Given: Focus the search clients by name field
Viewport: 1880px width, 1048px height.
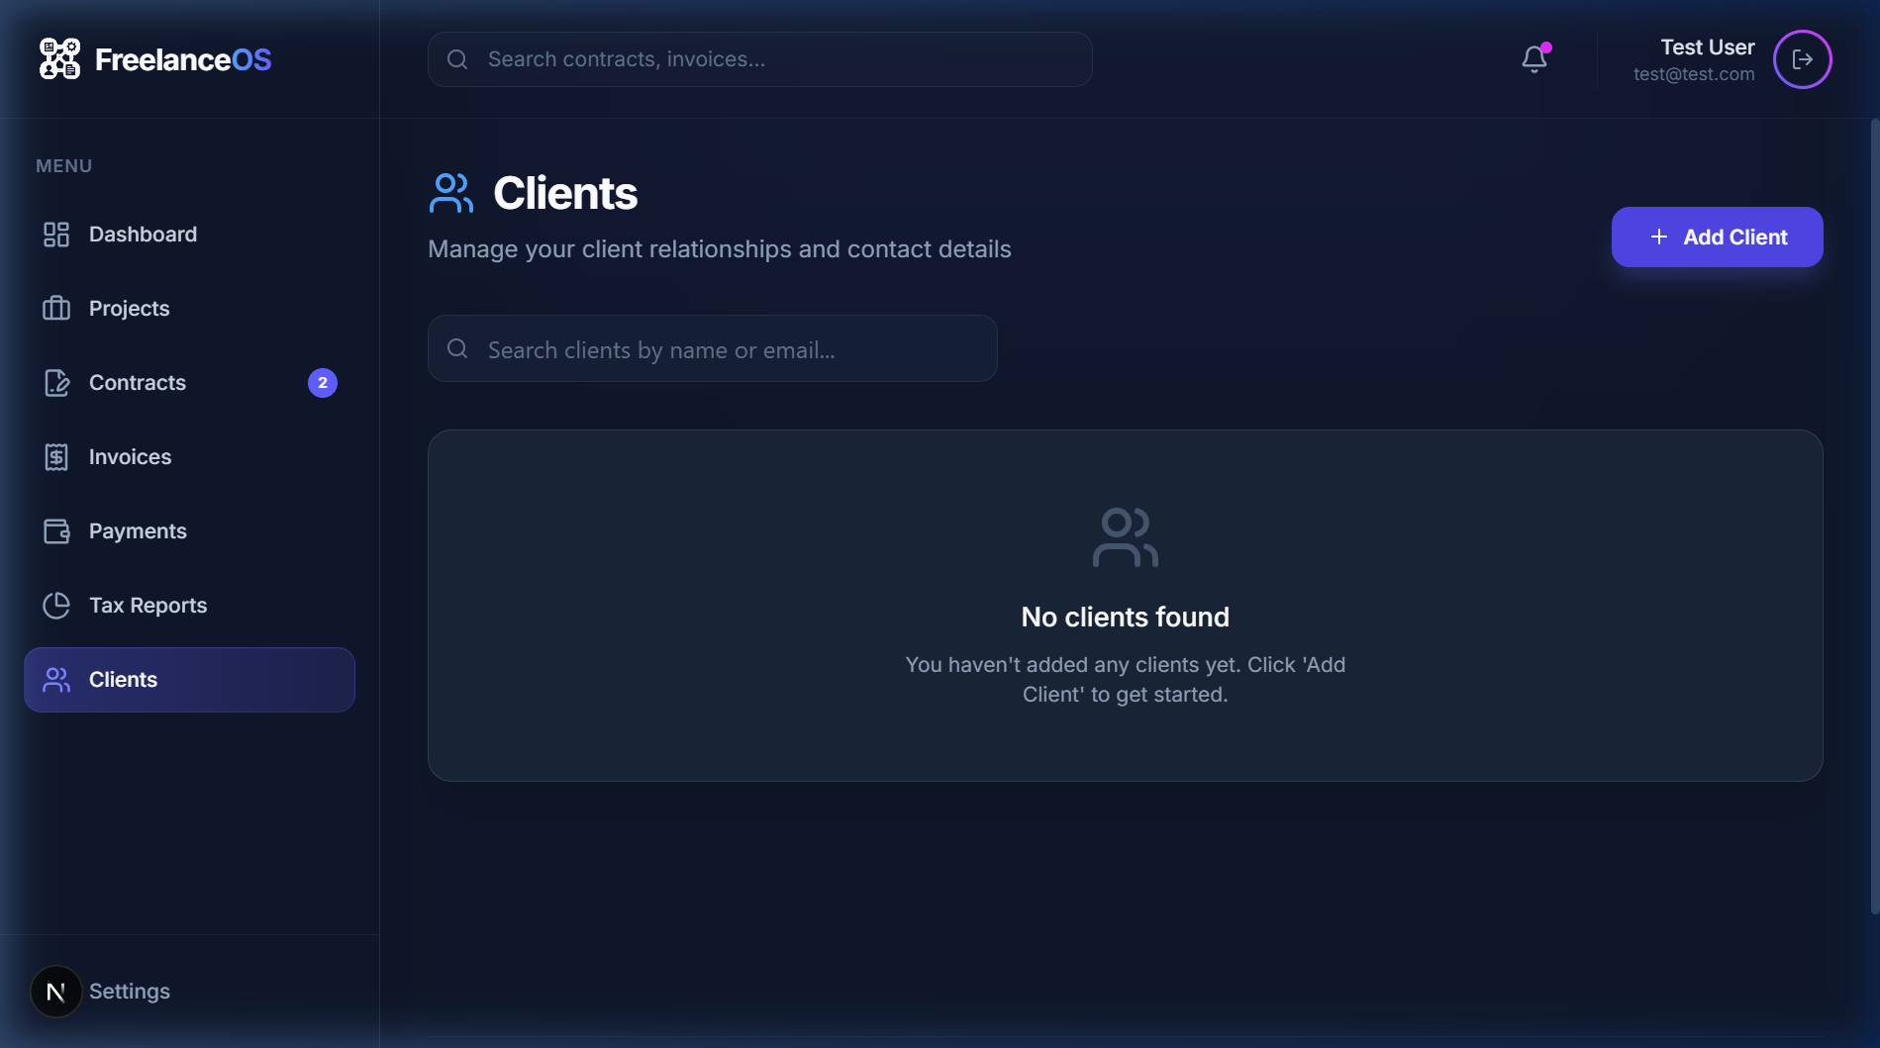Looking at the screenshot, I should pos(711,348).
